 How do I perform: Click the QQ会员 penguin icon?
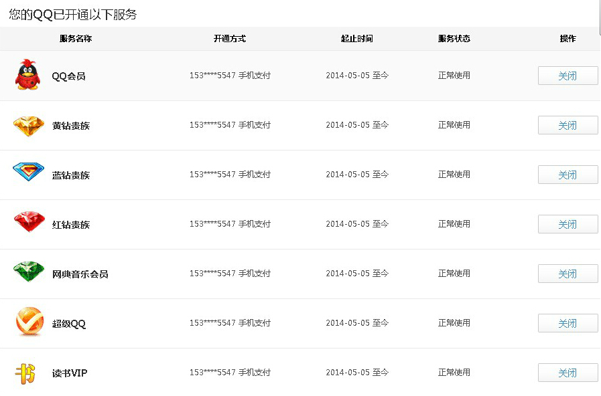point(28,75)
